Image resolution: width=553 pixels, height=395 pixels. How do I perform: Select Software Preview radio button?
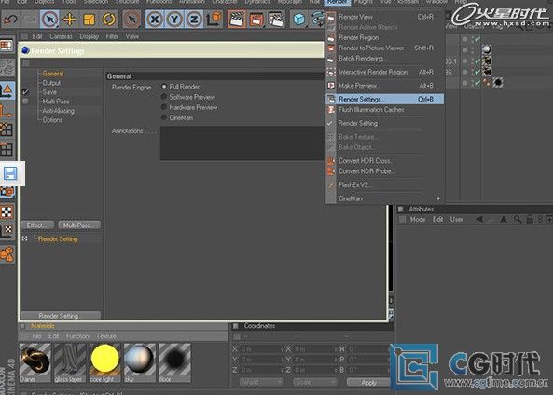point(164,97)
